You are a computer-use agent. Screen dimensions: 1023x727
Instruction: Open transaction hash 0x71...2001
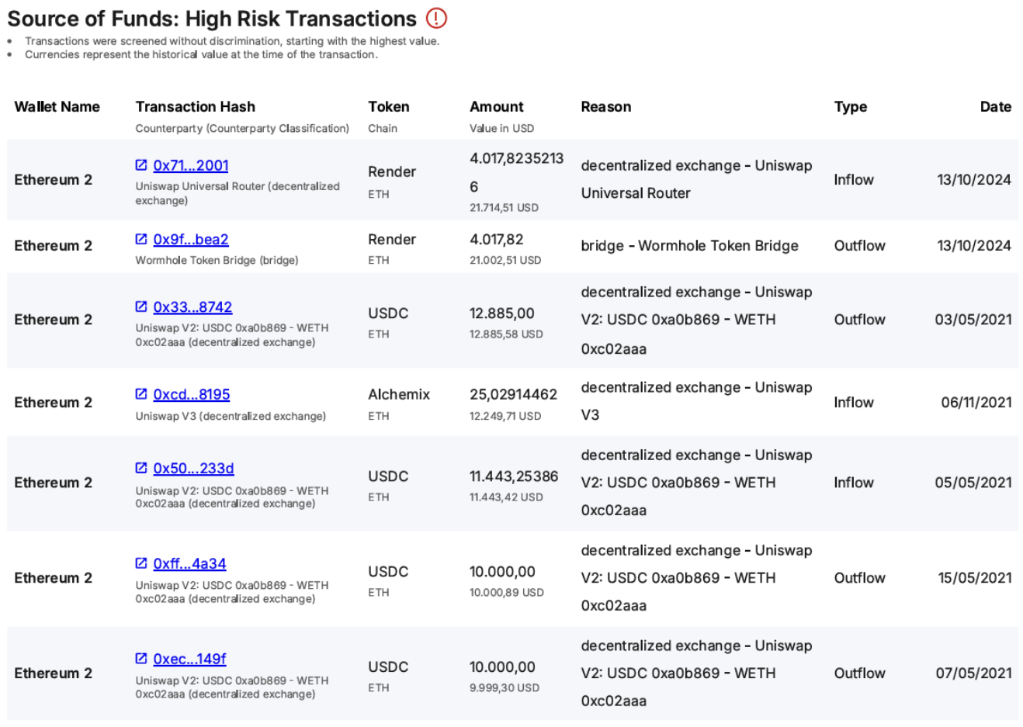pos(191,165)
